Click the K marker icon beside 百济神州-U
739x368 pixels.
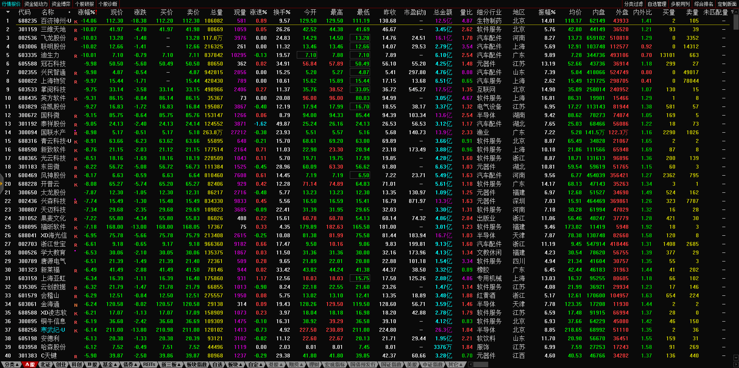pos(76,21)
